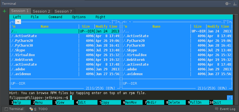Click the 7Mkdir function key

(153, 103)
